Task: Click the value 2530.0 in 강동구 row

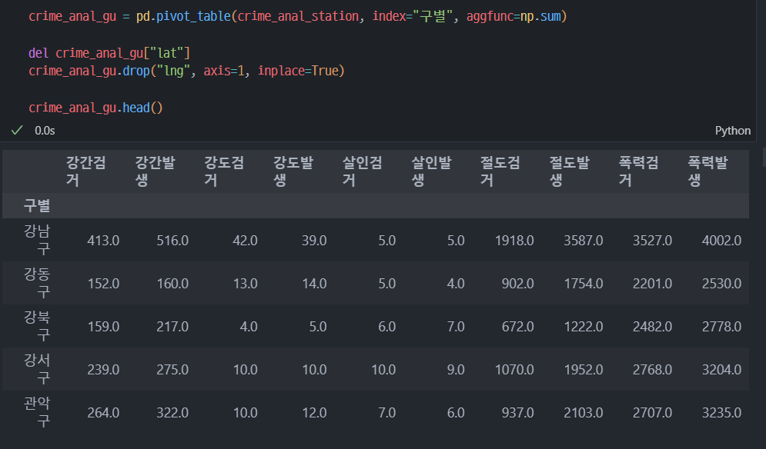Action: 721,284
